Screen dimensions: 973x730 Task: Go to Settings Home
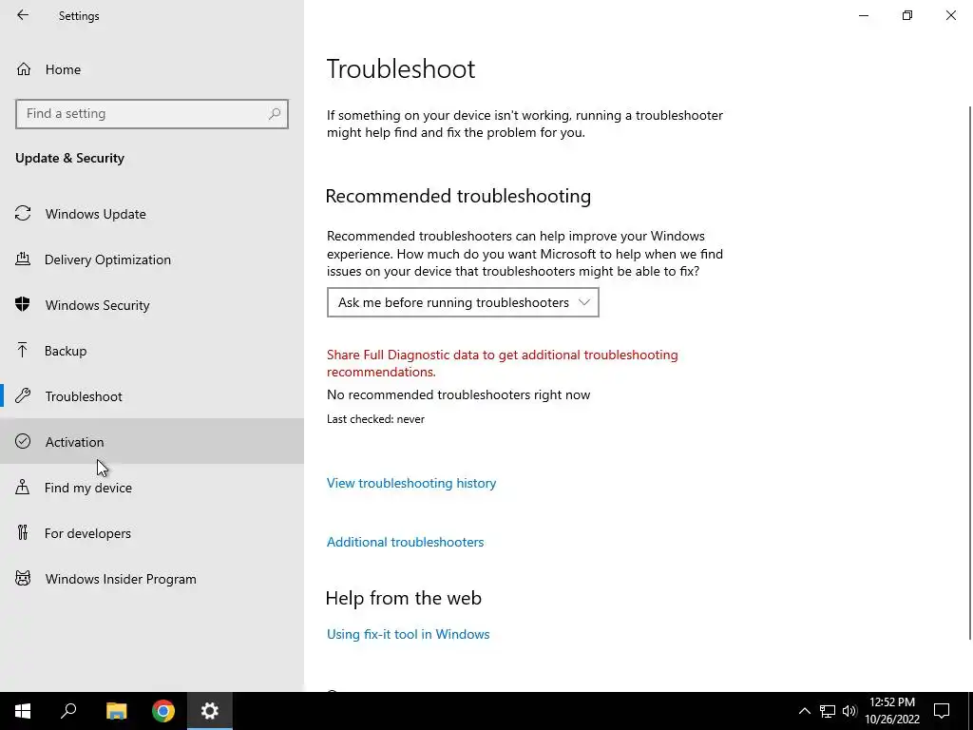point(152,68)
